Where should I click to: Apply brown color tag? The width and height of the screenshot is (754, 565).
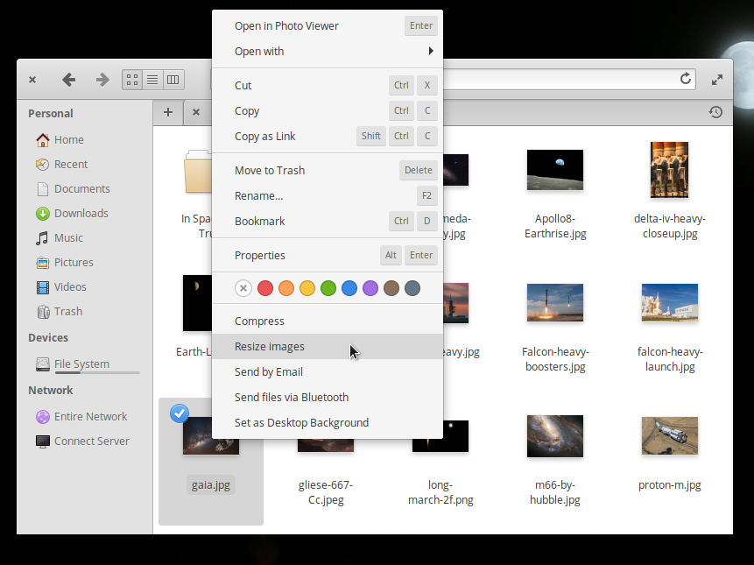[391, 288]
